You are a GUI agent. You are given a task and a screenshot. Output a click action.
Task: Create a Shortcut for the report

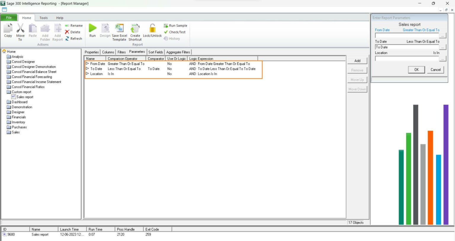[135, 31]
